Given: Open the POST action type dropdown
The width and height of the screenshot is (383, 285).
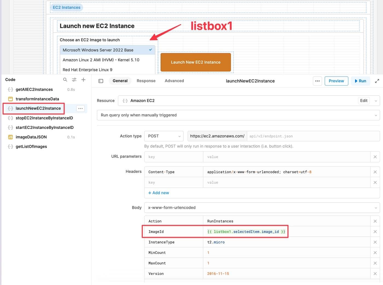Looking at the screenshot, I should click(164, 136).
